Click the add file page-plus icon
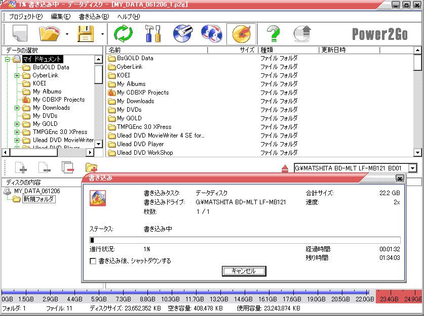The width and height of the screenshot is (424, 316). point(21,167)
